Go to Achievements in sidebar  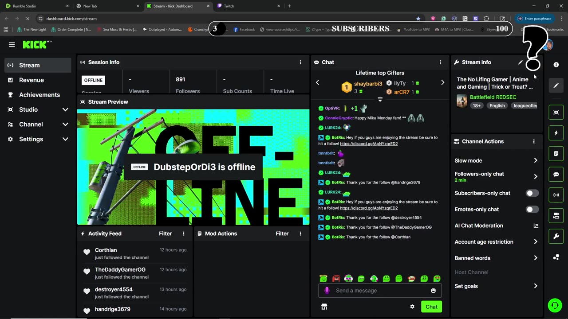[x=38, y=95]
